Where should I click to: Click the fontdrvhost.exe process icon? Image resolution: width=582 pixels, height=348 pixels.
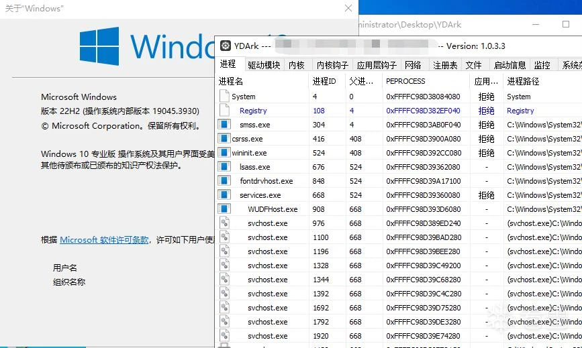224,181
